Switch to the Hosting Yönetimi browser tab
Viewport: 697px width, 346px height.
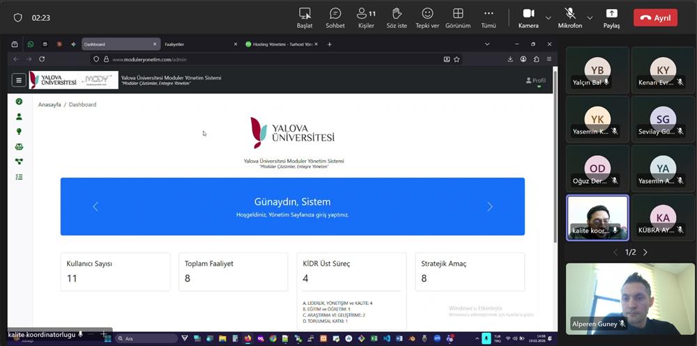[279, 45]
